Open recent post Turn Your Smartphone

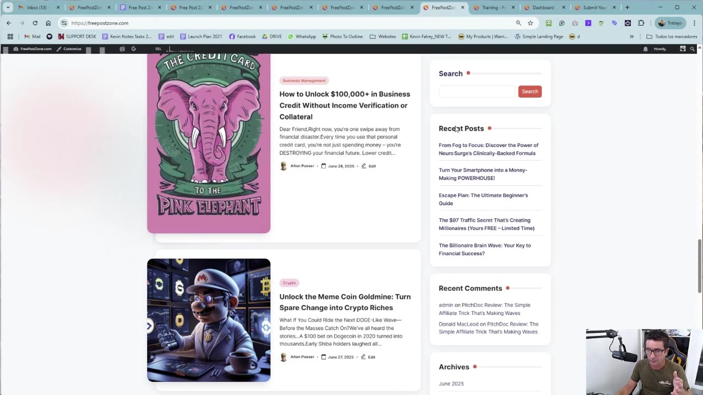(483, 174)
